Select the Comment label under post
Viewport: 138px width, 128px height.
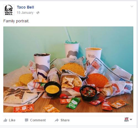tap(38, 120)
